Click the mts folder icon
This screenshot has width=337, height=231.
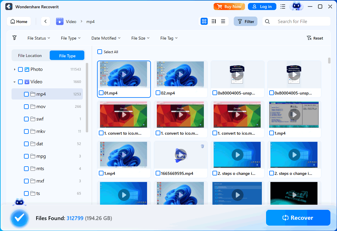[33, 169]
